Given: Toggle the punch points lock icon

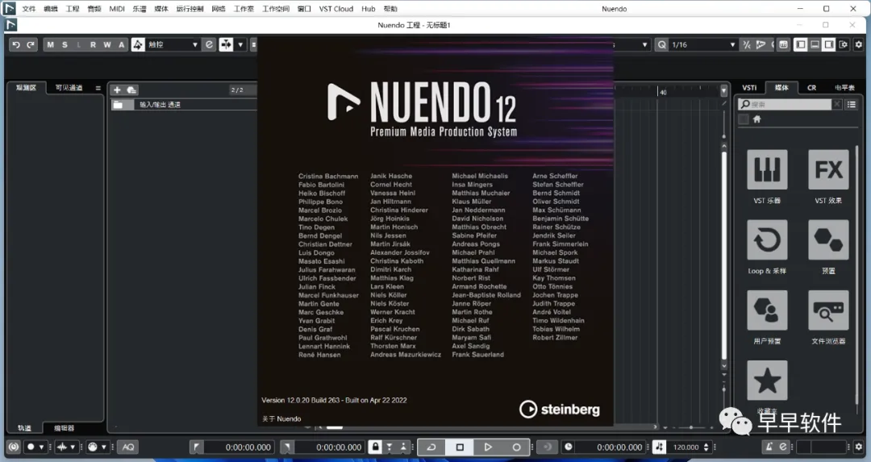Looking at the screenshot, I should coord(375,447).
